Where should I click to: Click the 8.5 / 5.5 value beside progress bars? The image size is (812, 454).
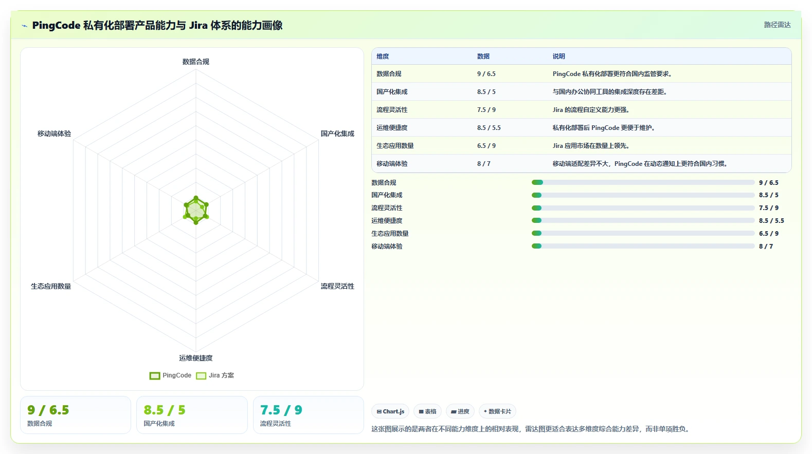pos(771,221)
